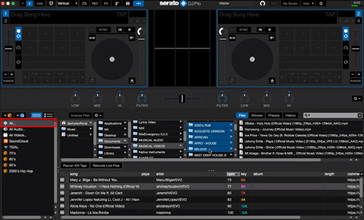Click previous track button on deck 2
This screenshot has height=220, width=364.
[x=260, y=30]
